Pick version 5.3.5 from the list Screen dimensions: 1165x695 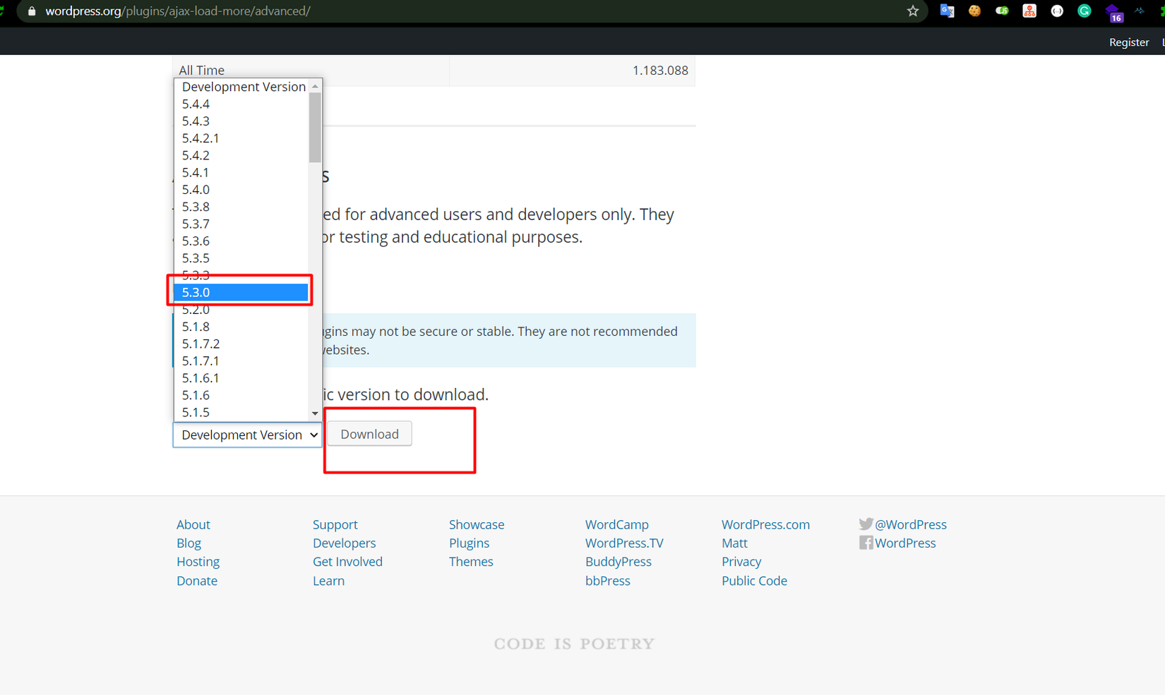(241, 258)
